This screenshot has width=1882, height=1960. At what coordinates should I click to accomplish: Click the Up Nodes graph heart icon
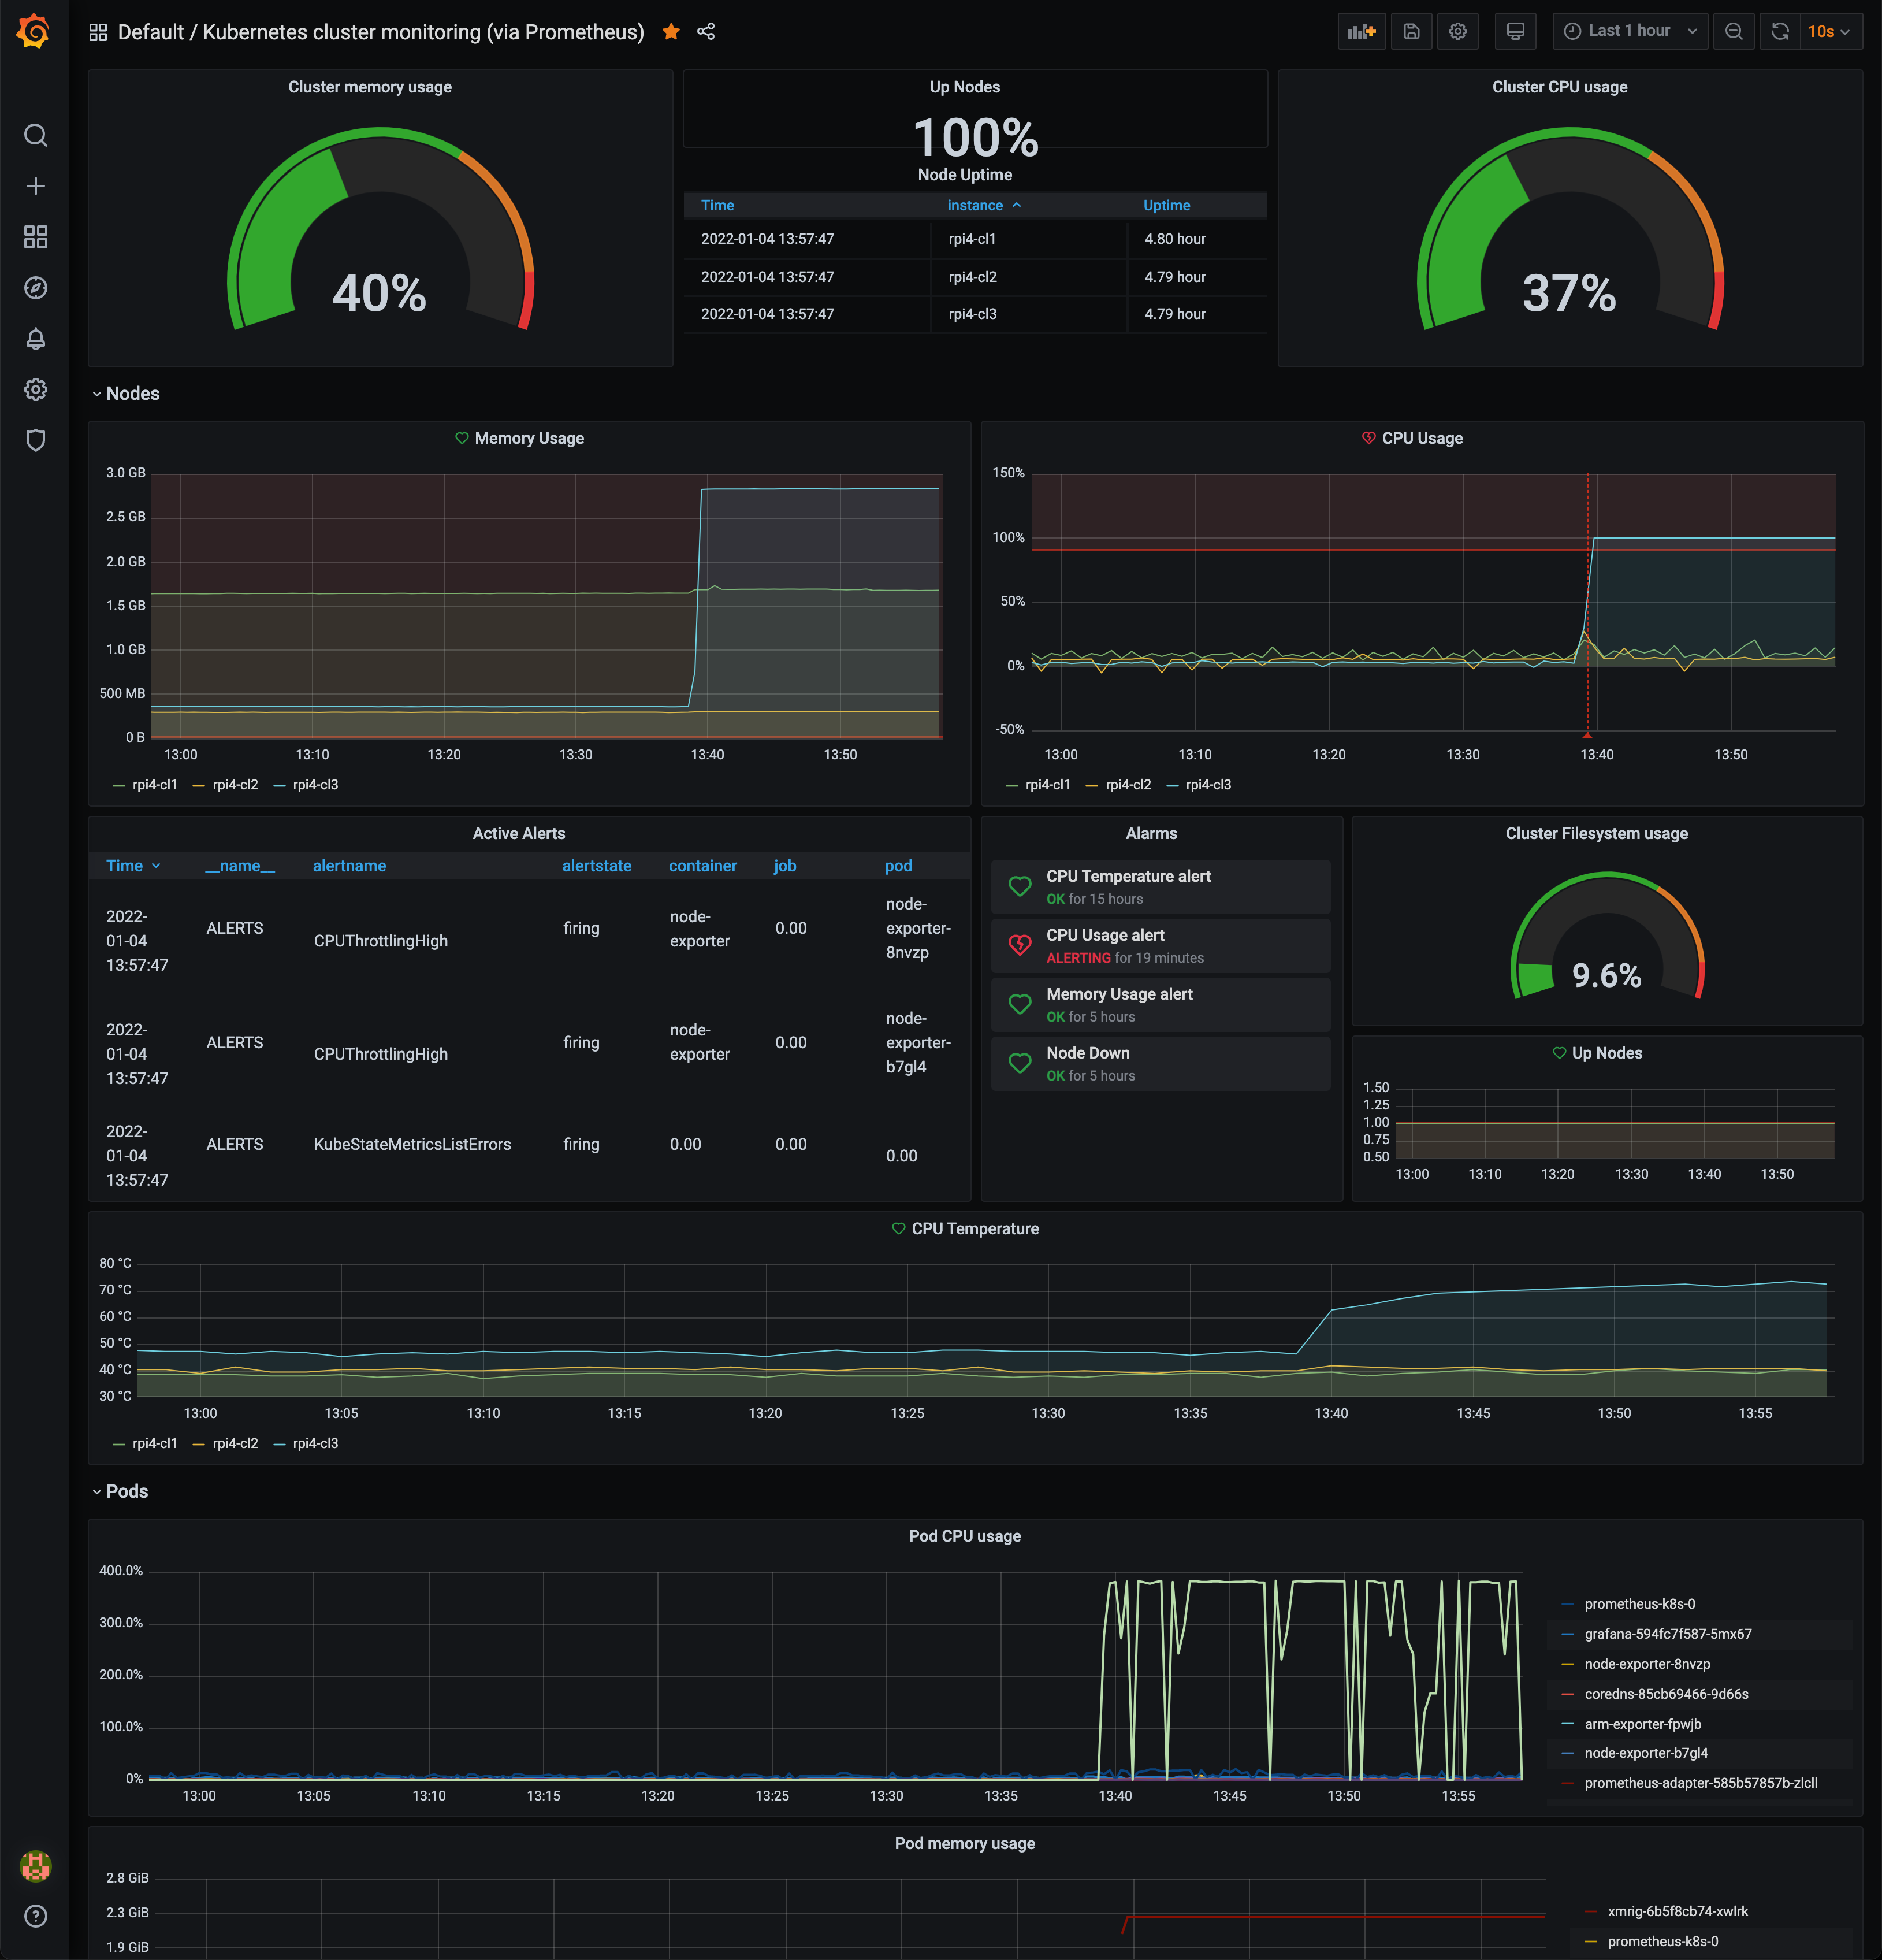click(1559, 1053)
